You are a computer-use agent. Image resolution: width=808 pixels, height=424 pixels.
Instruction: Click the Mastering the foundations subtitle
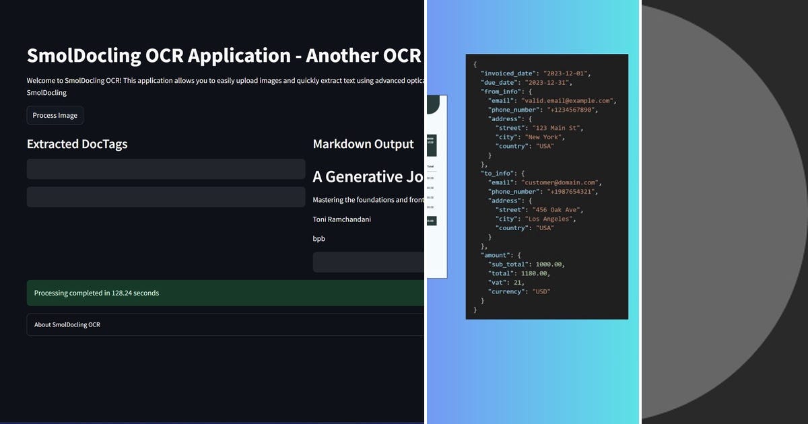click(x=368, y=199)
